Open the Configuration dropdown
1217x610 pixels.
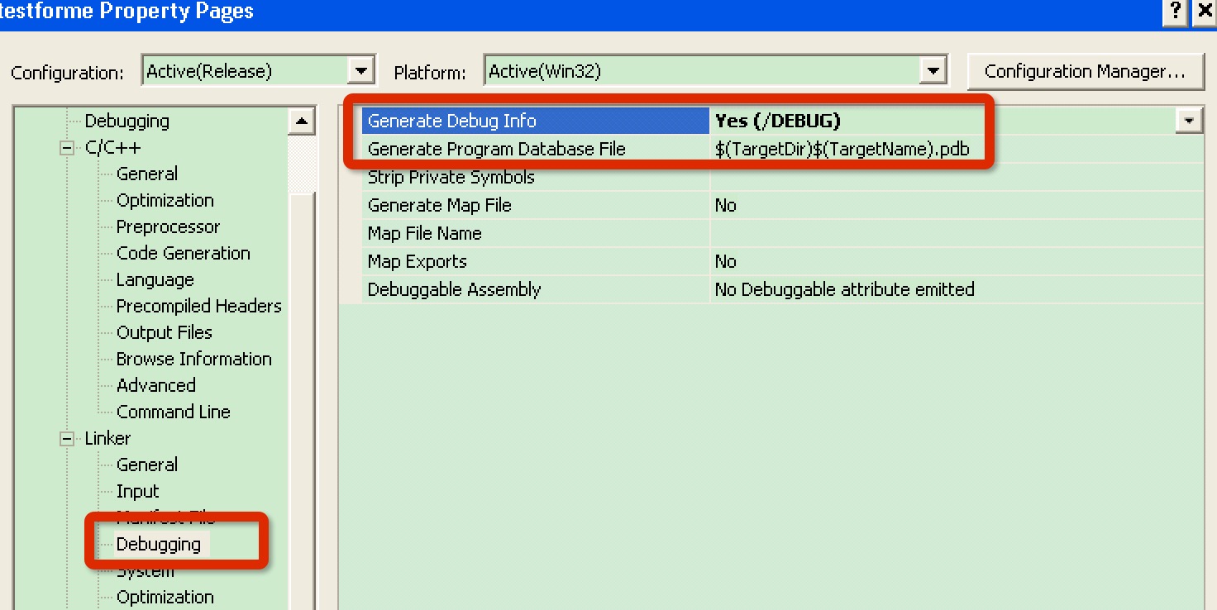(x=360, y=71)
